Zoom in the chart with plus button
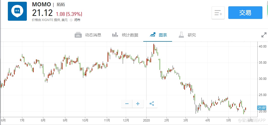This screenshot has width=268, height=125. click(x=138, y=104)
